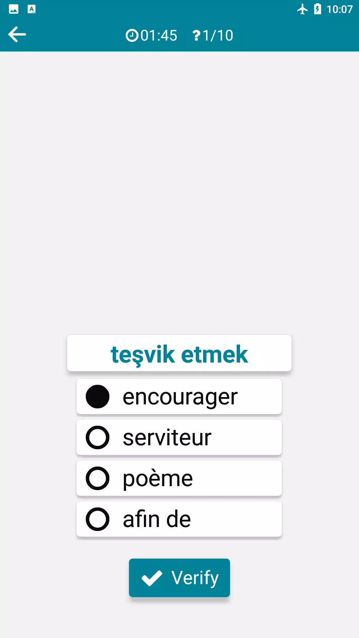Tap the keyboard language notification icon
Image resolution: width=359 pixels, height=638 pixels.
click(x=32, y=9)
